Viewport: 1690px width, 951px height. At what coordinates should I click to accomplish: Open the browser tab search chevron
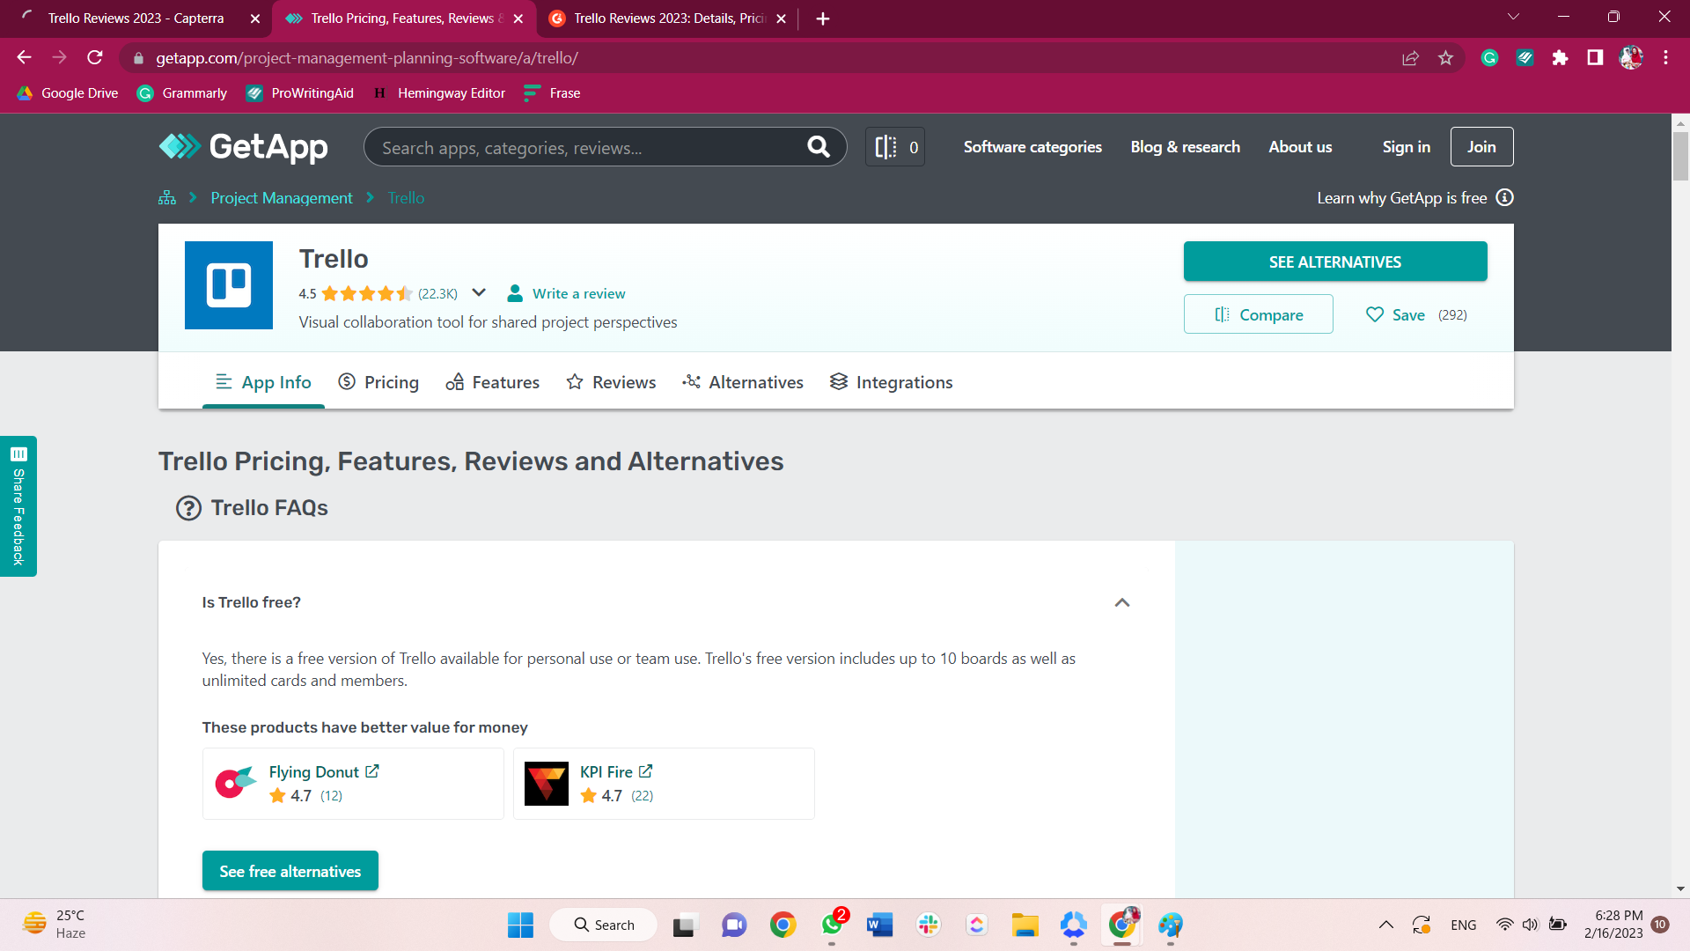click(x=1513, y=16)
